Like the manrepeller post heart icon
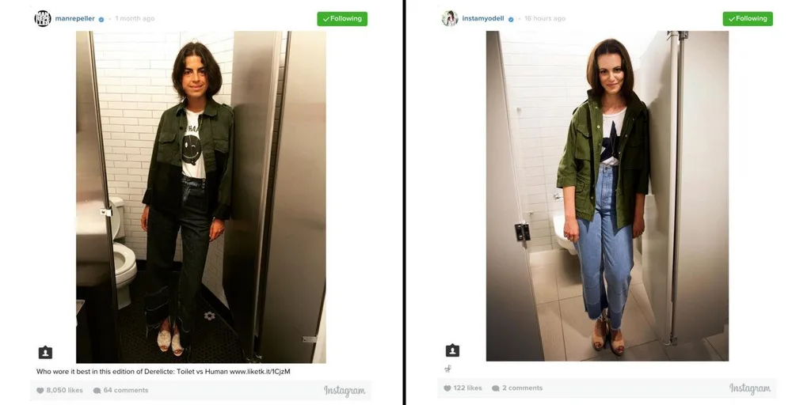The width and height of the screenshot is (811, 405). tap(40, 391)
